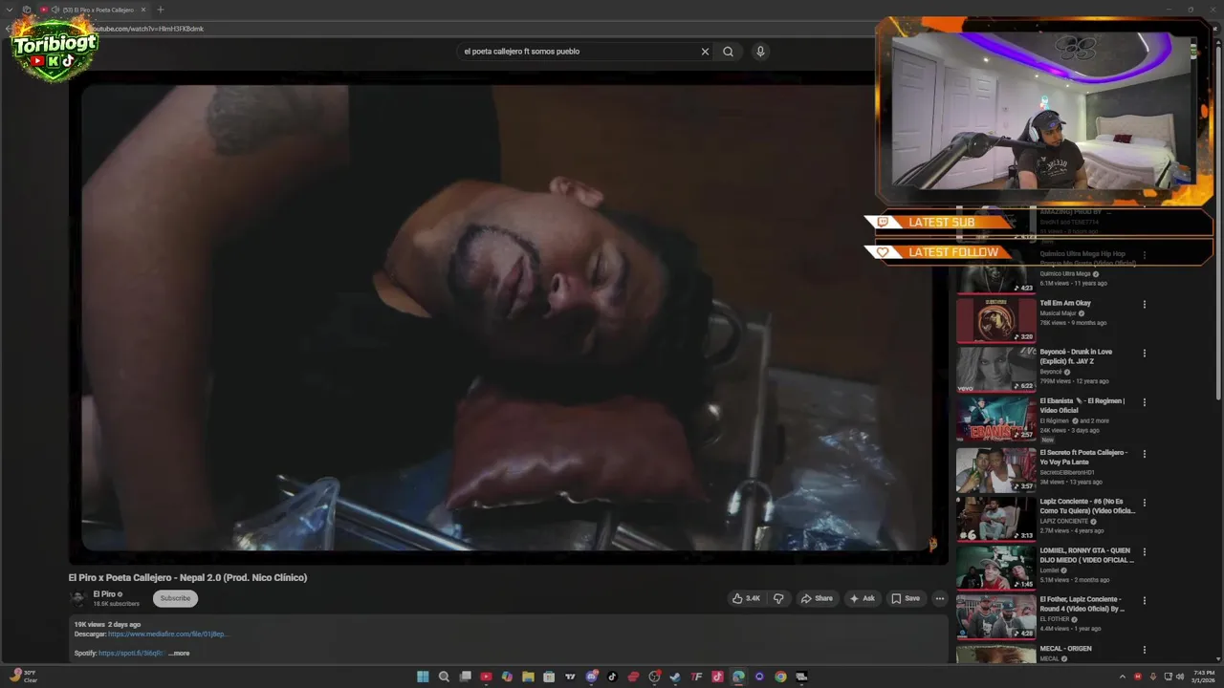Click the browser address bar URL
The image size is (1224, 688).
click(147, 29)
